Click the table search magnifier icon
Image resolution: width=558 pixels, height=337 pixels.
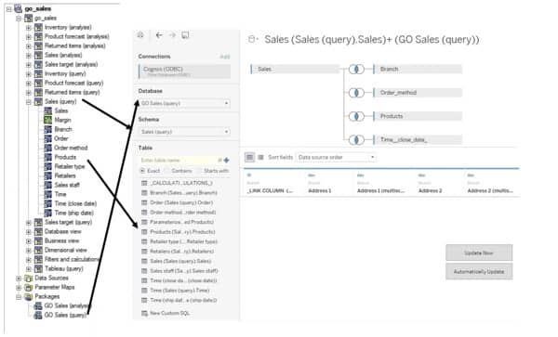(x=219, y=161)
